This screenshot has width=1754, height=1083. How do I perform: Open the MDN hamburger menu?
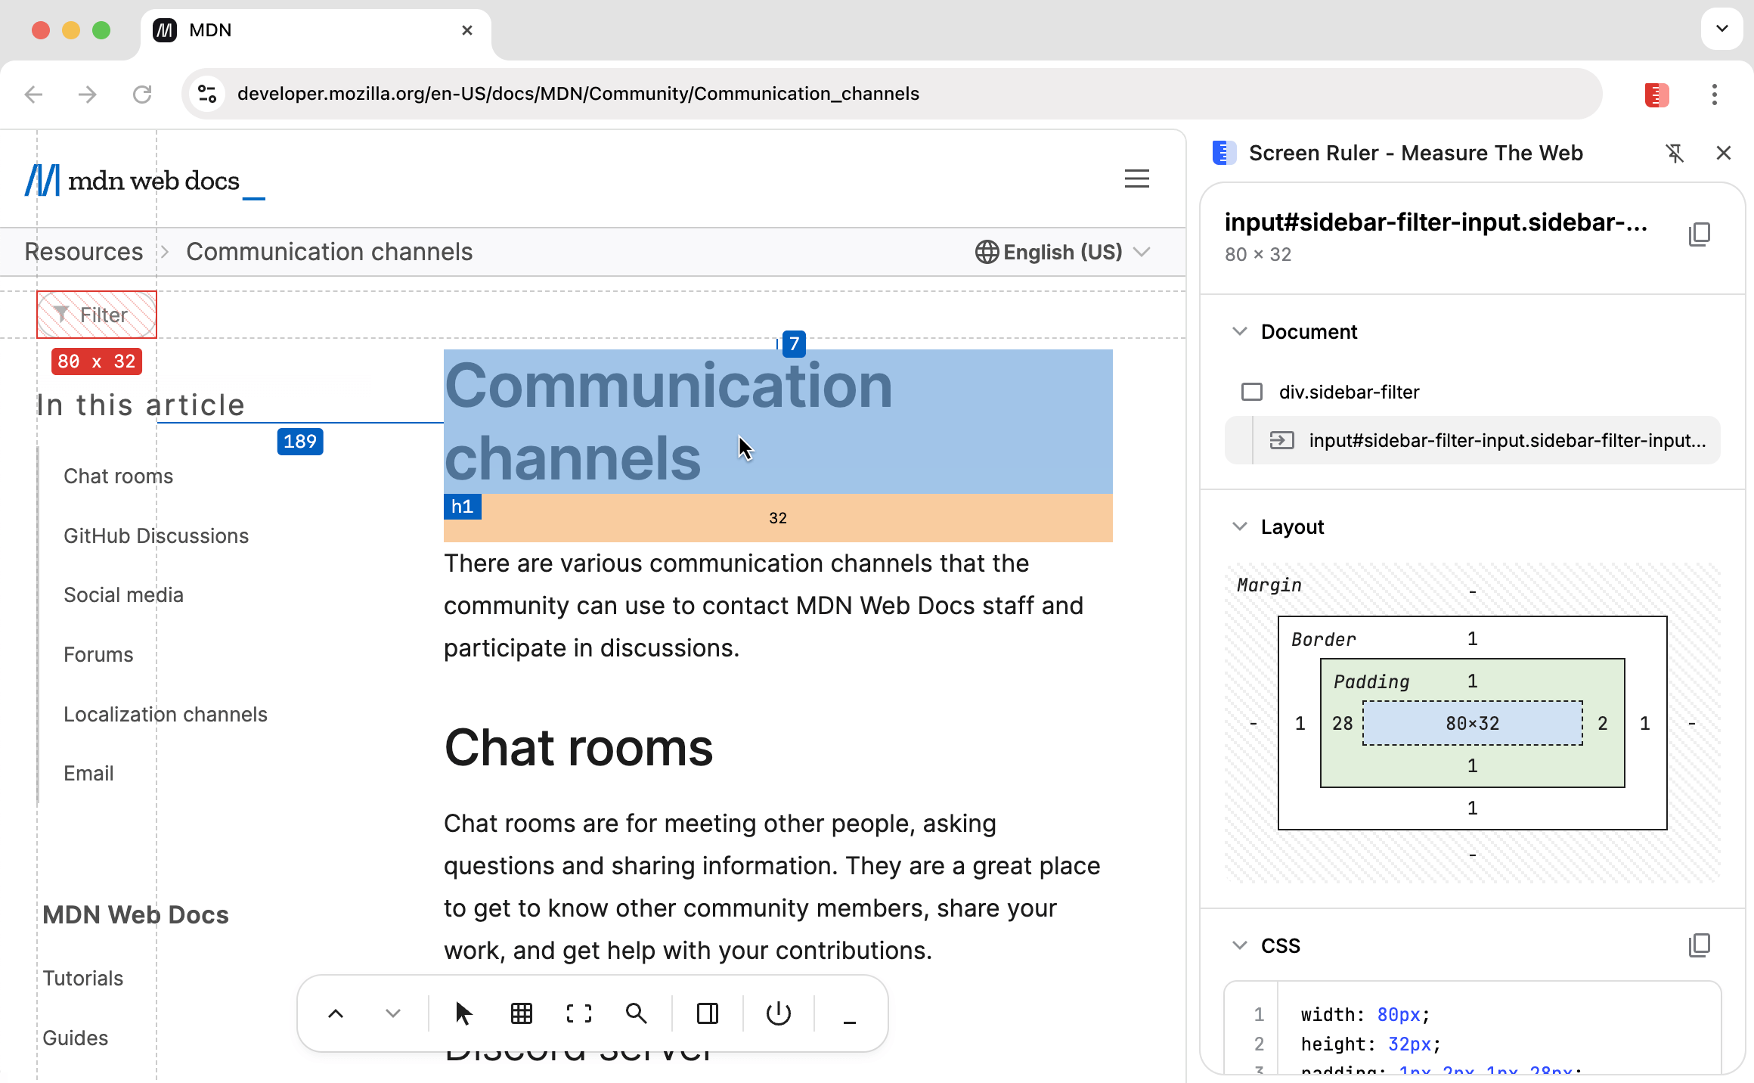click(x=1136, y=178)
